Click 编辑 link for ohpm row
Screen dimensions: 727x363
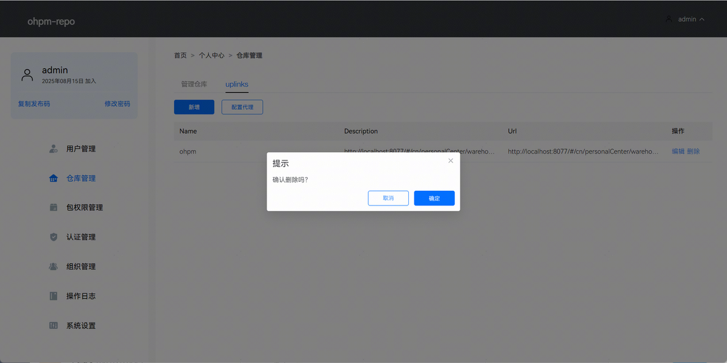coord(678,152)
